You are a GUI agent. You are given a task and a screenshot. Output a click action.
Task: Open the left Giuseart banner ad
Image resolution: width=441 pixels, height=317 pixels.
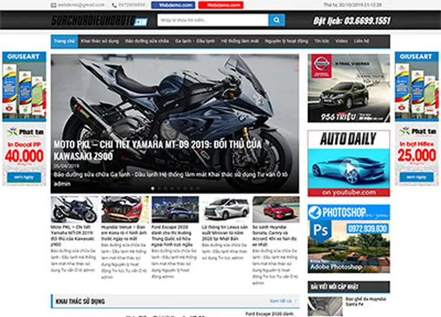[24, 86]
